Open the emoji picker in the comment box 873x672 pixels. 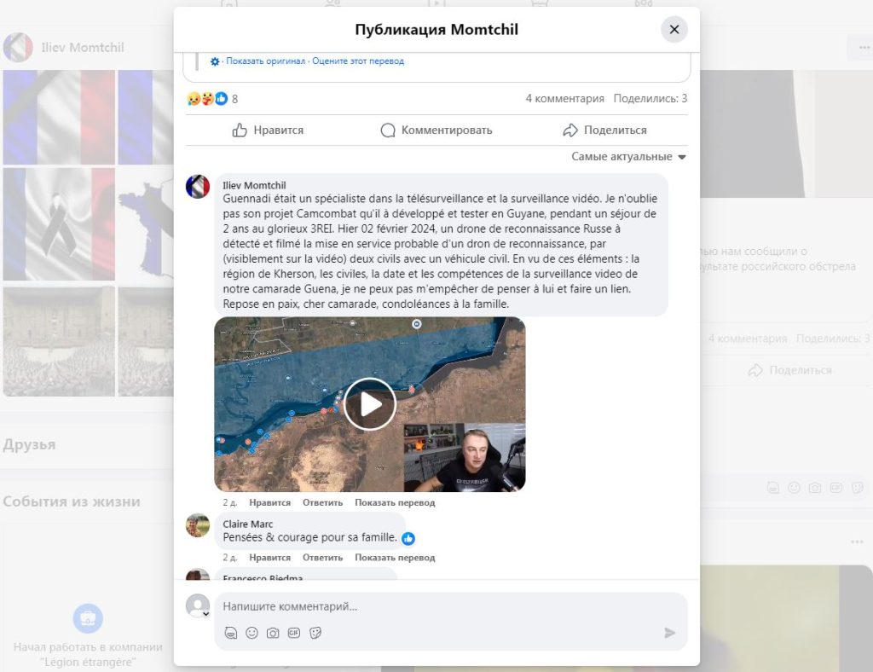pyautogui.click(x=251, y=634)
